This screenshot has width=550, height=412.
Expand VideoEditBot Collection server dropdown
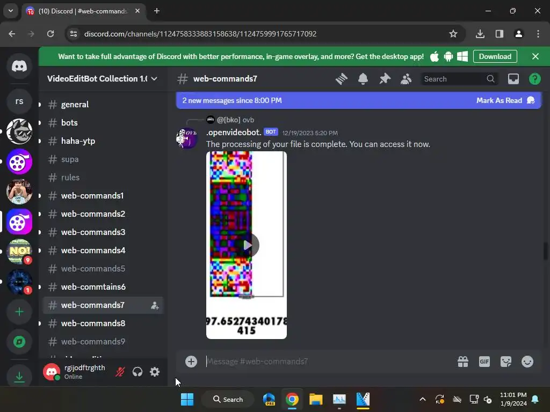point(154,79)
